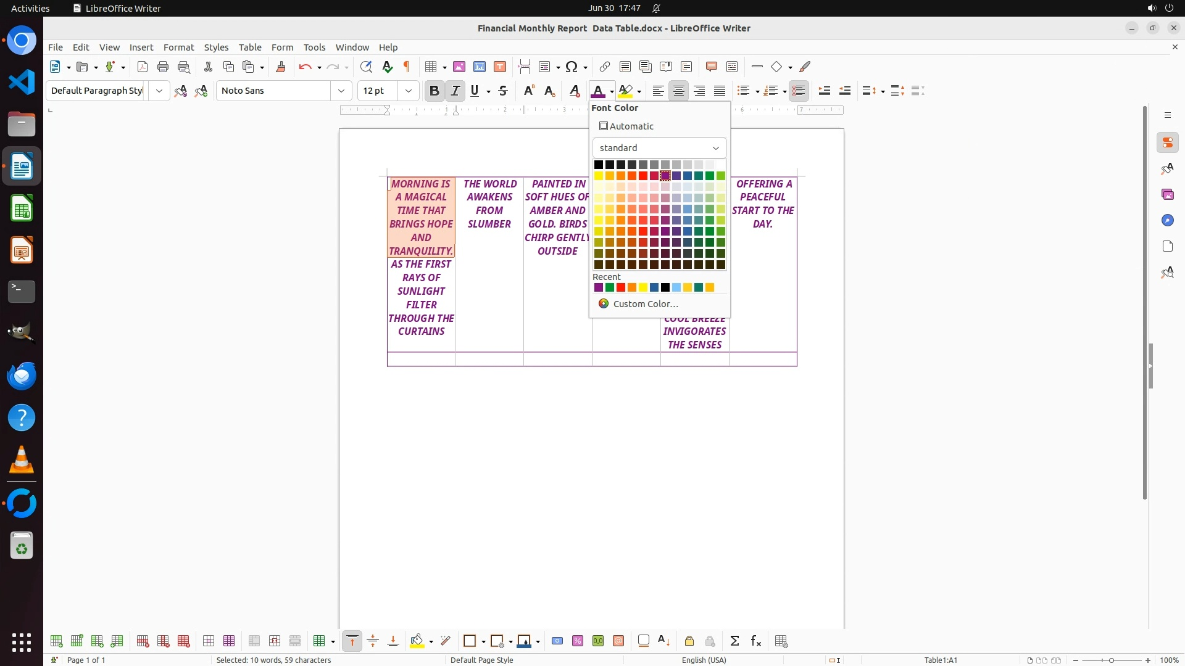Open the Table menu
The image size is (1185, 666).
point(249,47)
